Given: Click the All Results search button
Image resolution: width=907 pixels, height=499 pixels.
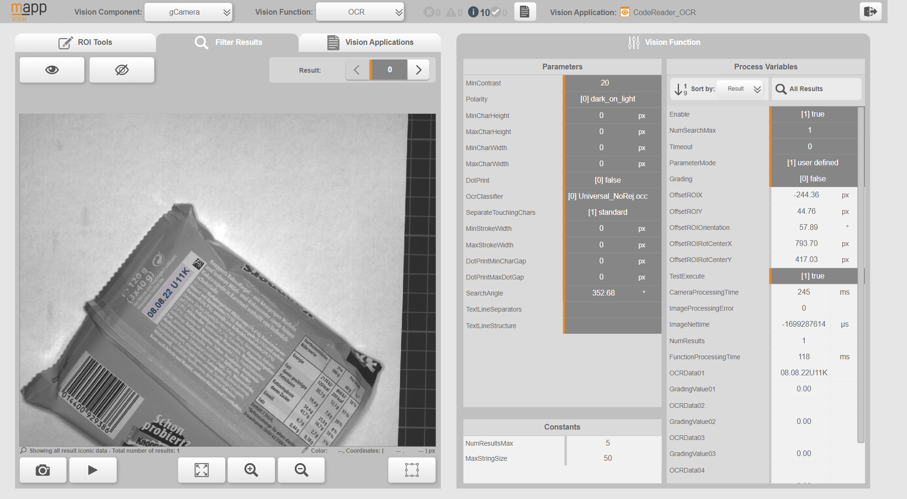Looking at the screenshot, I should (x=816, y=89).
